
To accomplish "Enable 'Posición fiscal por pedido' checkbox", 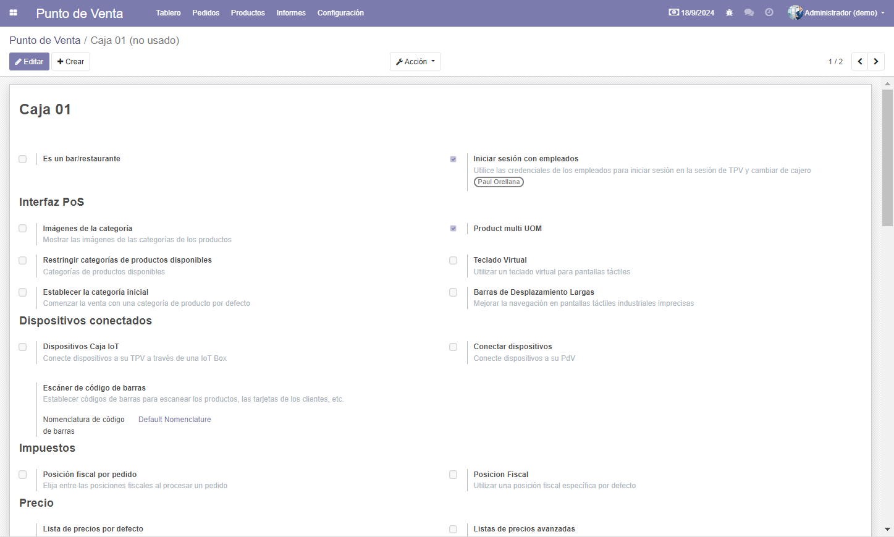I will (23, 475).
